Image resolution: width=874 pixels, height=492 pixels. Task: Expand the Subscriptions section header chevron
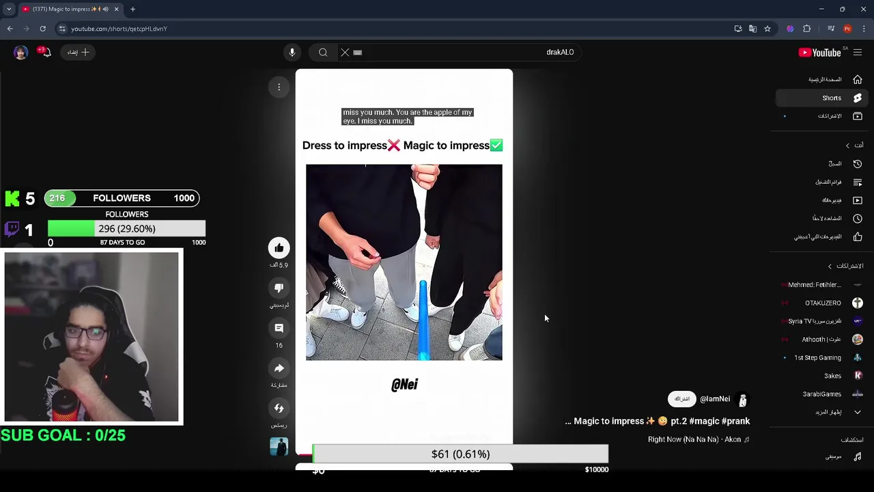(830, 266)
